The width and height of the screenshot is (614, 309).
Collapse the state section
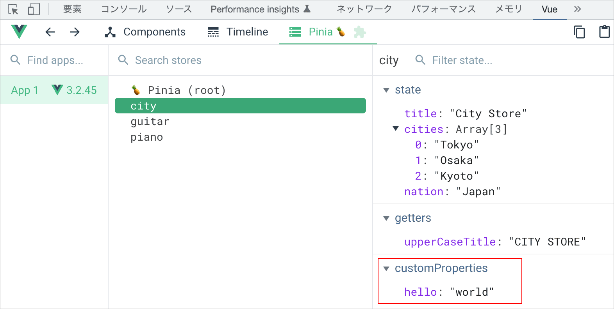pos(386,90)
